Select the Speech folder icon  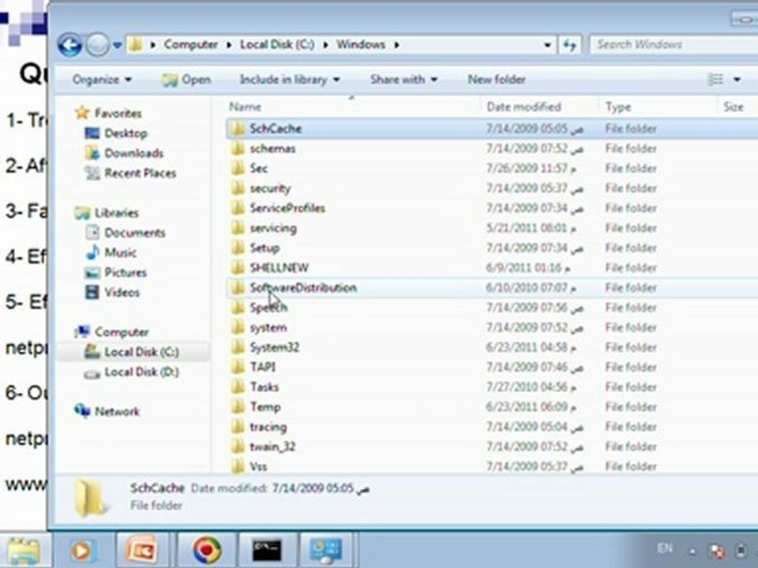tap(238, 307)
